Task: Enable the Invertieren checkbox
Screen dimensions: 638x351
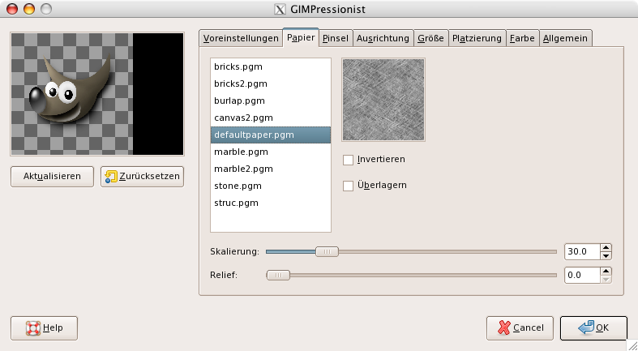Action: [x=348, y=160]
